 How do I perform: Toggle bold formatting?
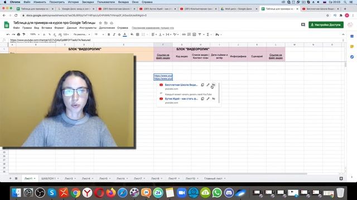(109, 34)
